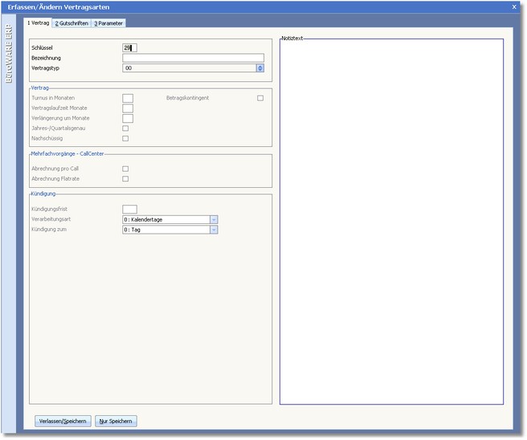
Task: Select the Vertragslaufzeit Monate field
Action: pos(128,108)
